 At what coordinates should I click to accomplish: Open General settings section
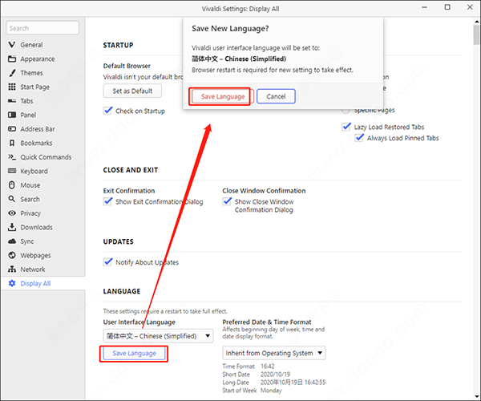click(31, 45)
